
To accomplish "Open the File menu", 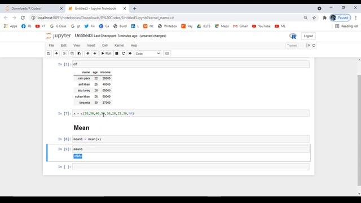I will 51,45.
